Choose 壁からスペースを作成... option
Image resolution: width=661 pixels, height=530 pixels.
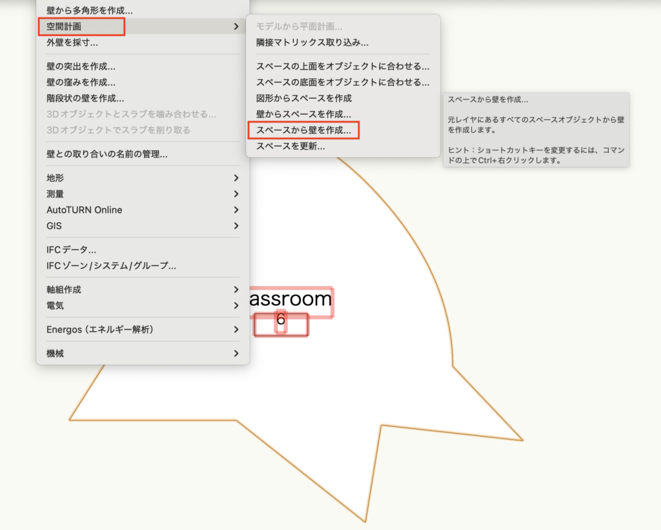pyautogui.click(x=303, y=114)
